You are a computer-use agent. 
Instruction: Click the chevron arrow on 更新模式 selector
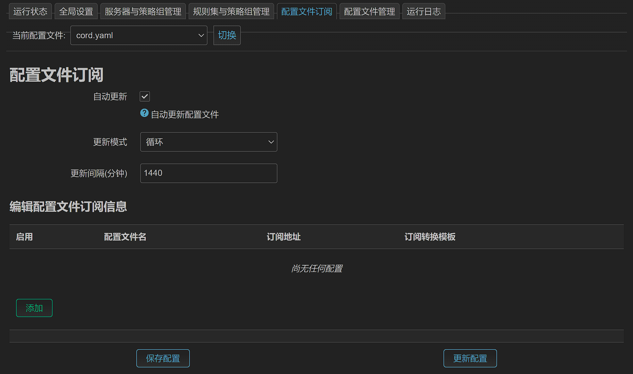(271, 142)
